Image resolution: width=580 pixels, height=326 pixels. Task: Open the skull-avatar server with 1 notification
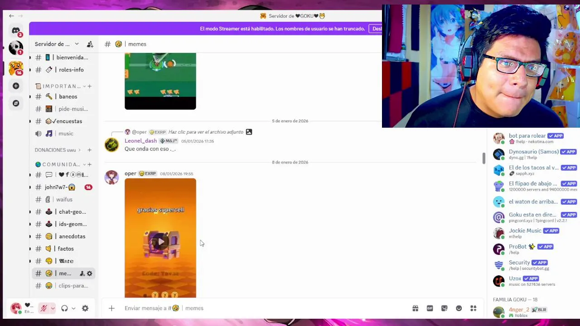pos(16,48)
